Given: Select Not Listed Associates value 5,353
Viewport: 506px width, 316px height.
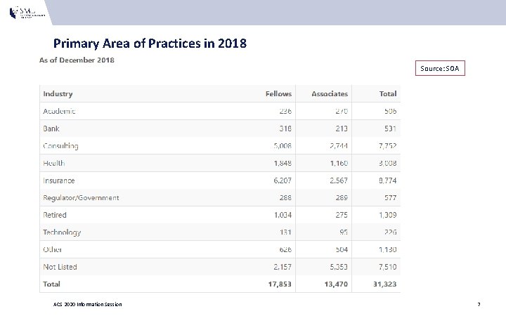Looking at the screenshot, I should coord(339,267).
